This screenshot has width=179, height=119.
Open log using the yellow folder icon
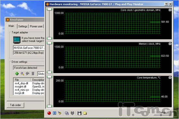pyautogui.click(x=85, y=113)
